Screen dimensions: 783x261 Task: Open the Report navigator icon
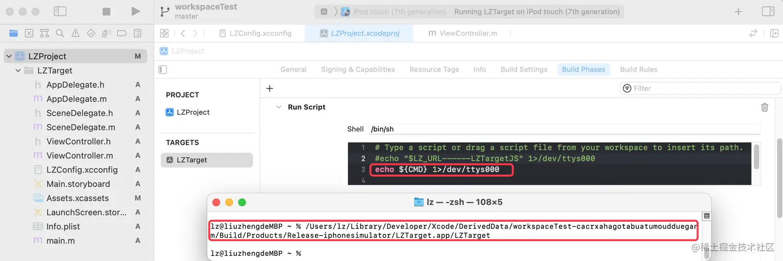click(137, 33)
